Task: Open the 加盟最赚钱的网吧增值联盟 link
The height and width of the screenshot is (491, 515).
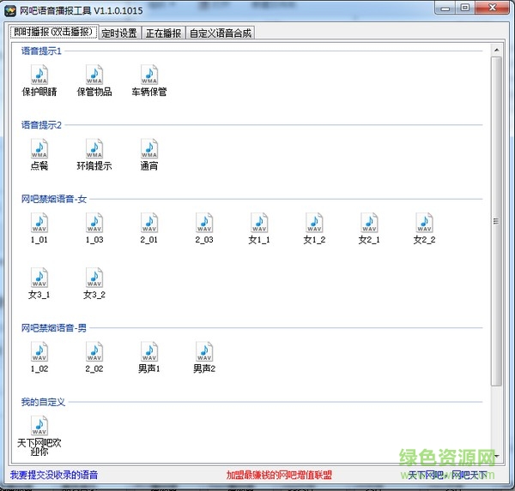Action: tap(279, 475)
